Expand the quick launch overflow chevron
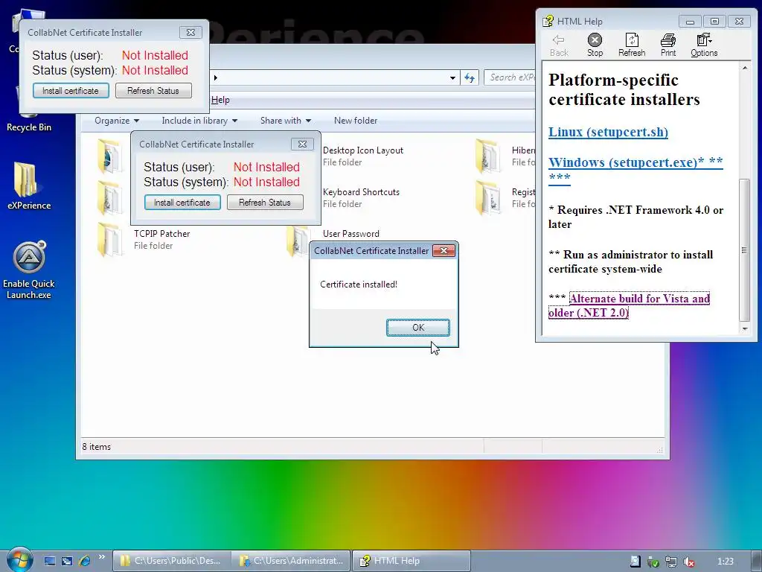The width and height of the screenshot is (762, 572). click(x=101, y=557)
